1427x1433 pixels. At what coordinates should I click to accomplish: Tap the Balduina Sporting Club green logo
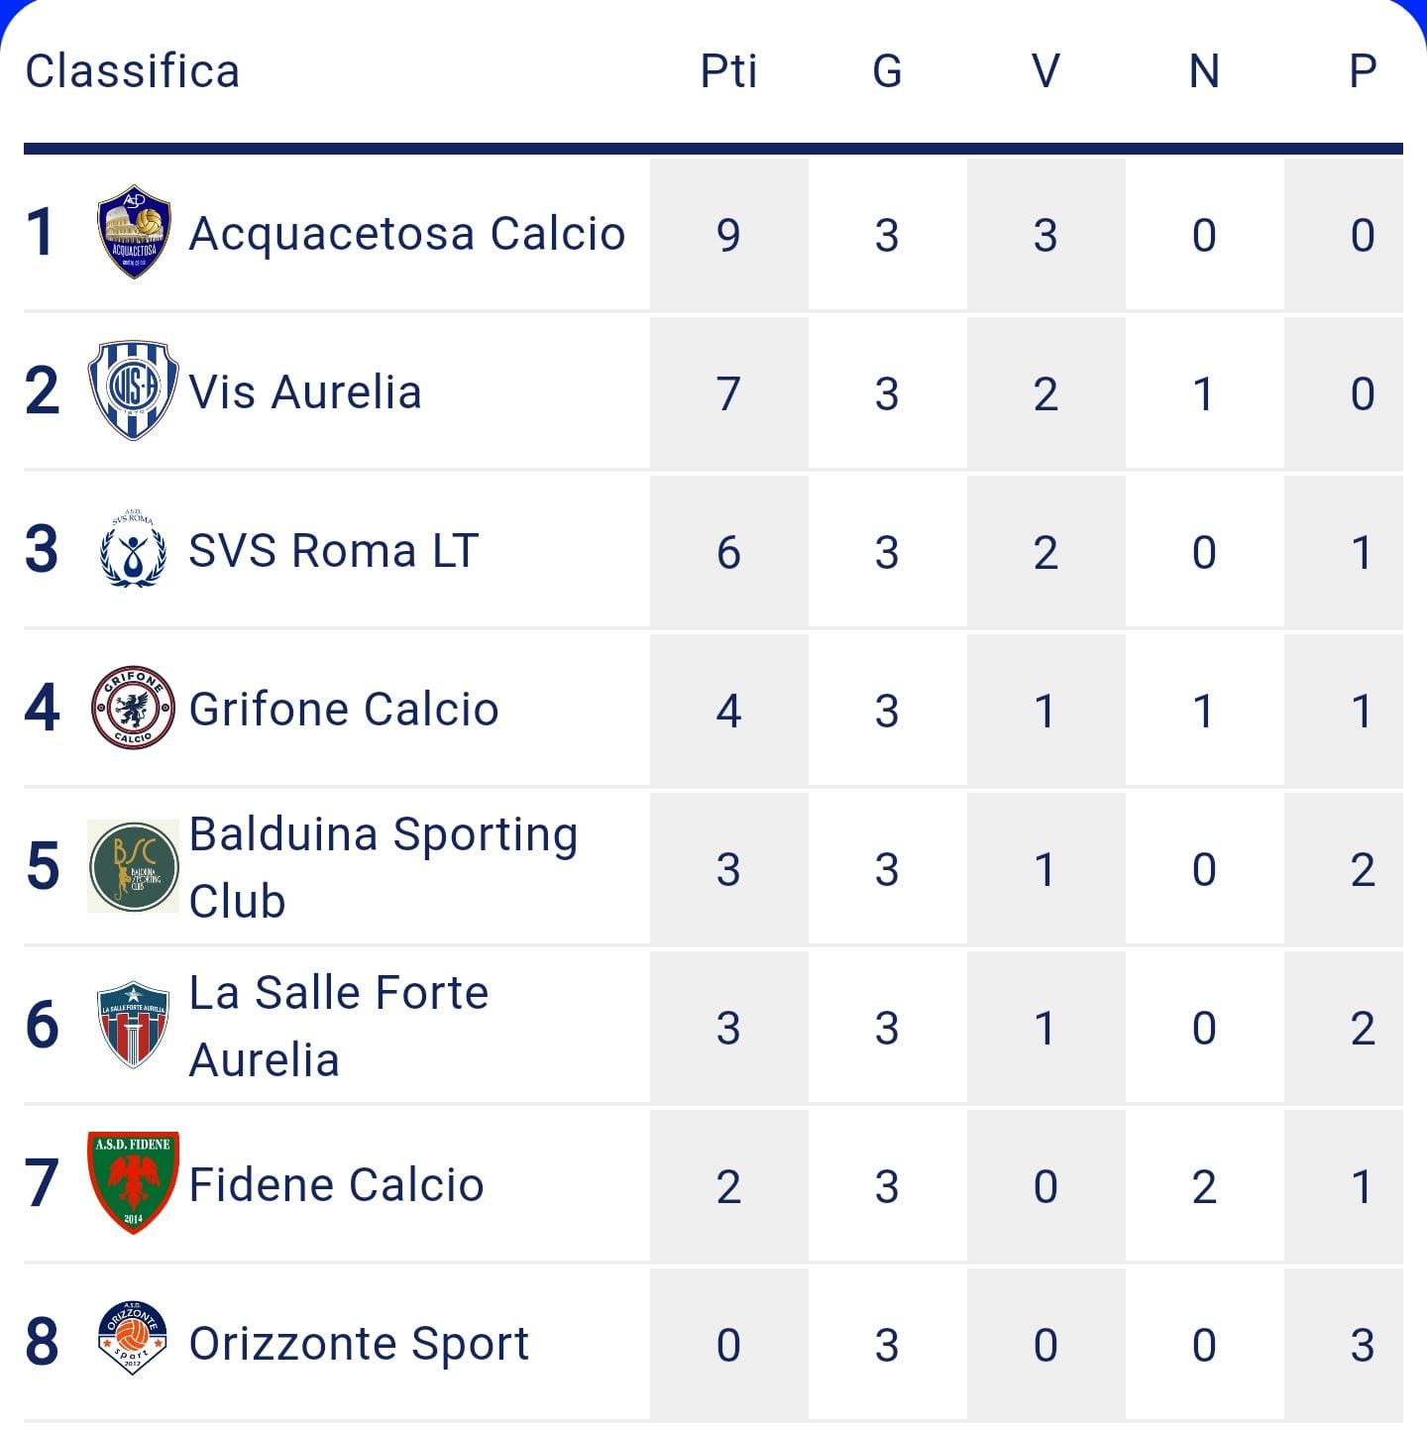pos(134,866)
